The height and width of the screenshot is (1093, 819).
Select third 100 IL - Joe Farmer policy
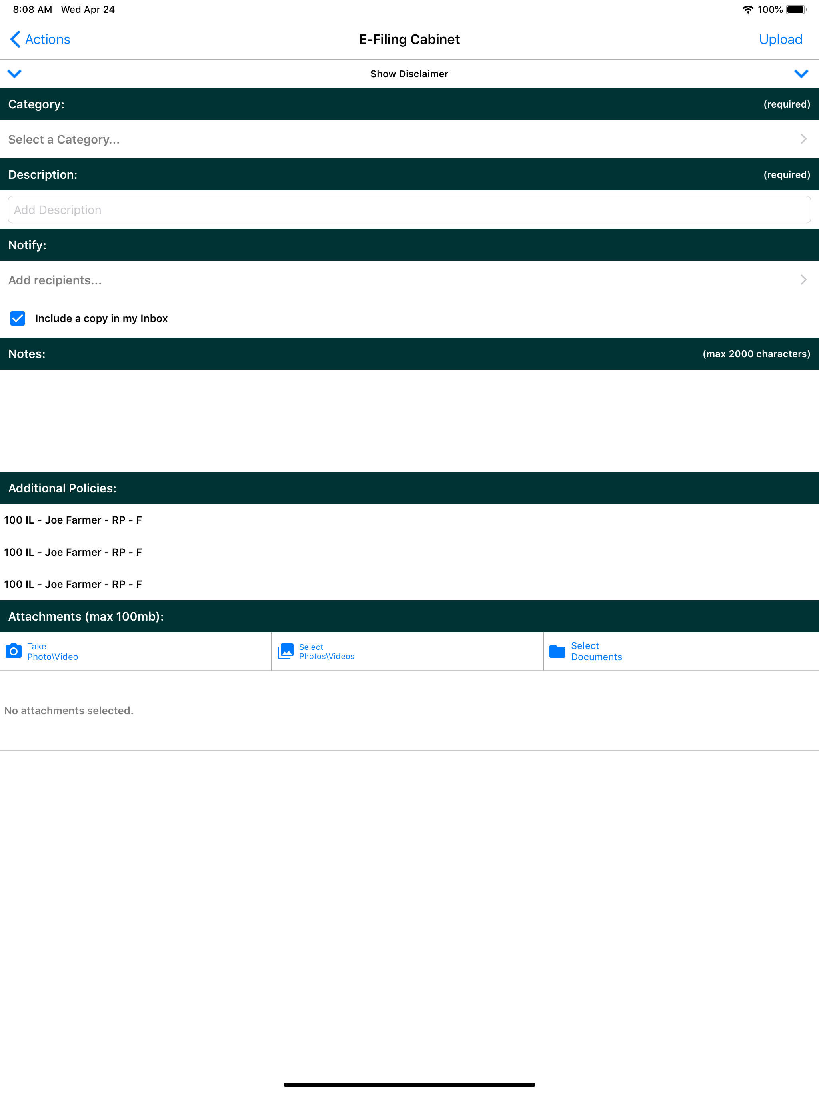pyautogui.click(x=409, y=584)
